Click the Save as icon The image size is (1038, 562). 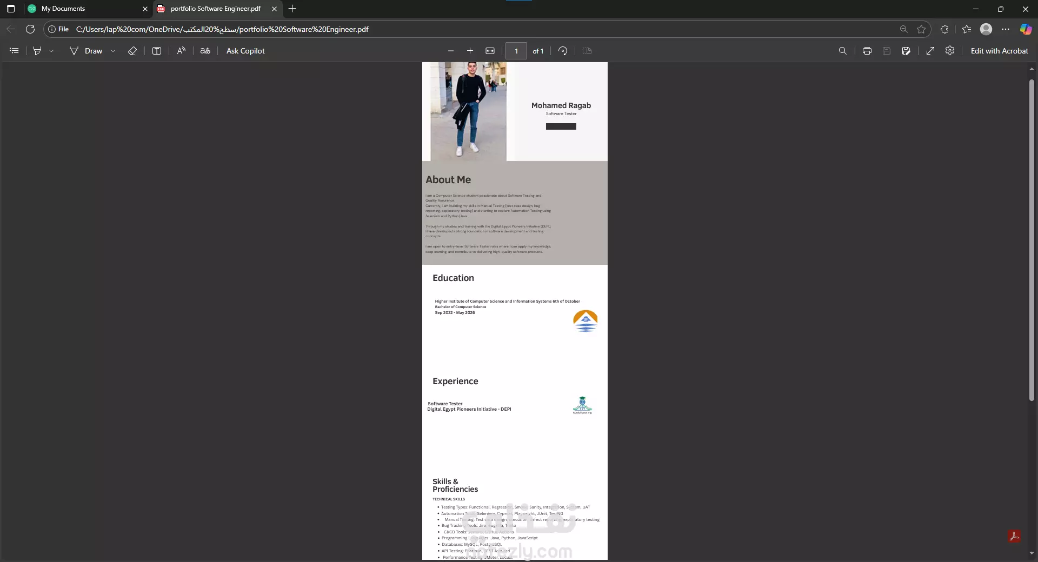pos(906,51)
